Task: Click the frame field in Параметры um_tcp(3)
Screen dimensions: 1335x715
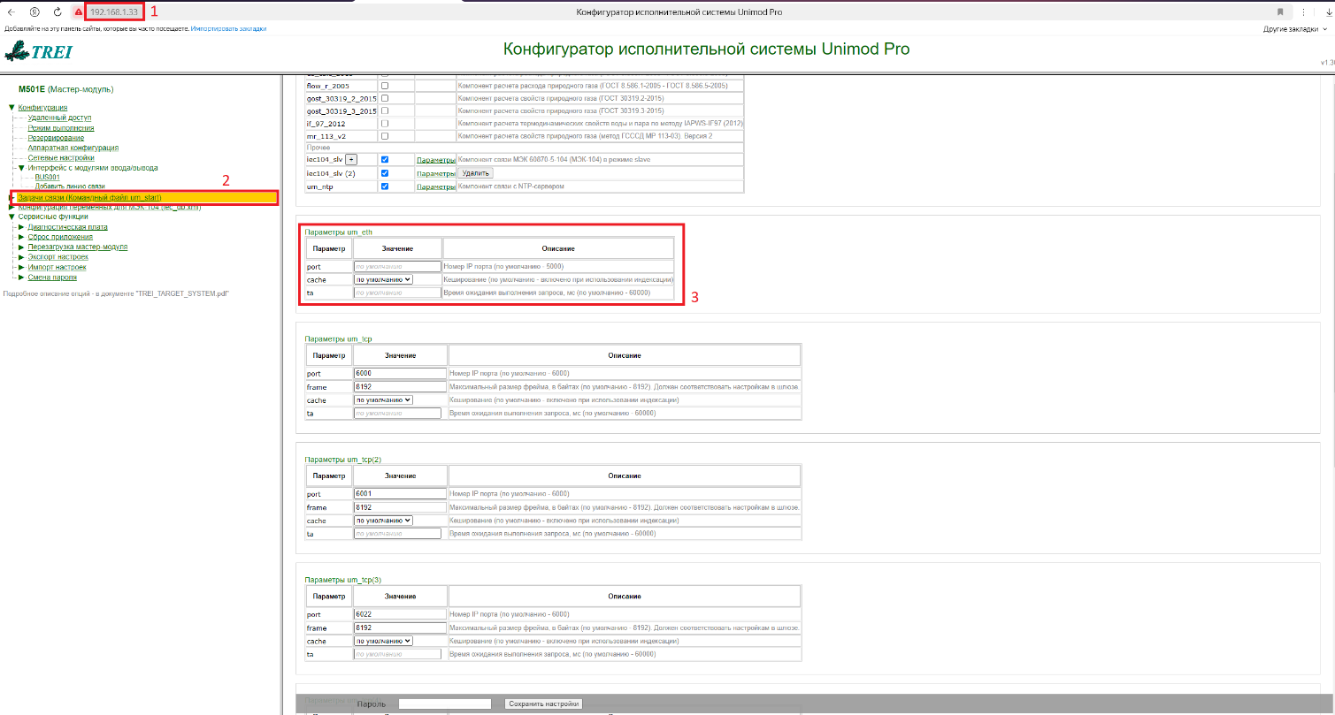Action: pos(400,628)
